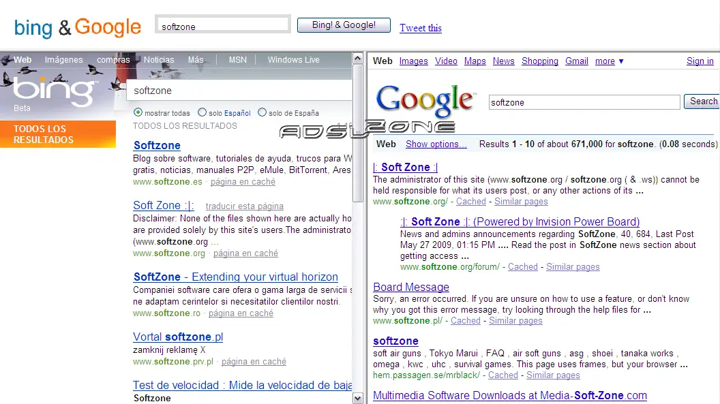The image size is (720, 404).
Task: Click Google 'Sign in' link
Action: pyautogui.click(x=700, y=61)
